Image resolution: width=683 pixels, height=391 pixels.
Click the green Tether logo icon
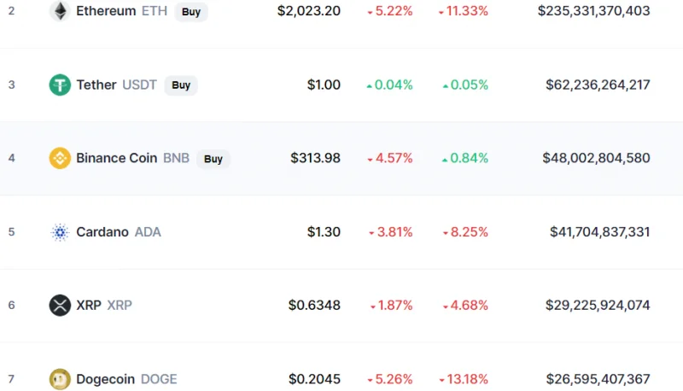[60, 85]
